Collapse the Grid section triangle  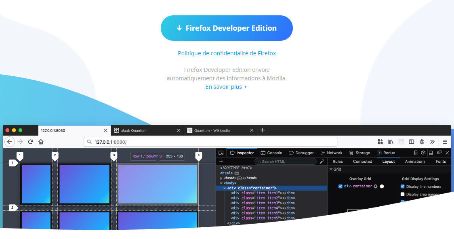coord(331,169)
